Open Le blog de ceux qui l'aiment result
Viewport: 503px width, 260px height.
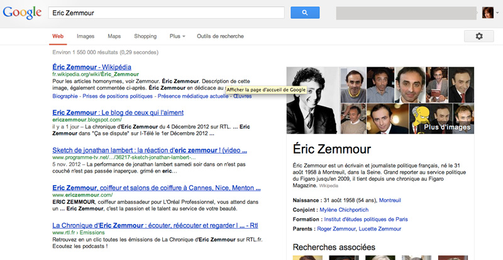[118, 113]
